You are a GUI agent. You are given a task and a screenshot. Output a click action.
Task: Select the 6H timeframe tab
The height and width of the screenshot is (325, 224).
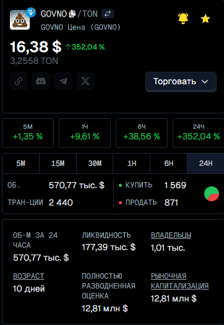[169, 163]
